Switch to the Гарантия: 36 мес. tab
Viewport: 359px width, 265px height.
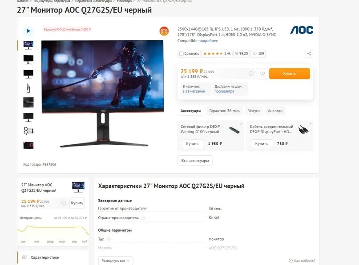(x=225, y=111)
